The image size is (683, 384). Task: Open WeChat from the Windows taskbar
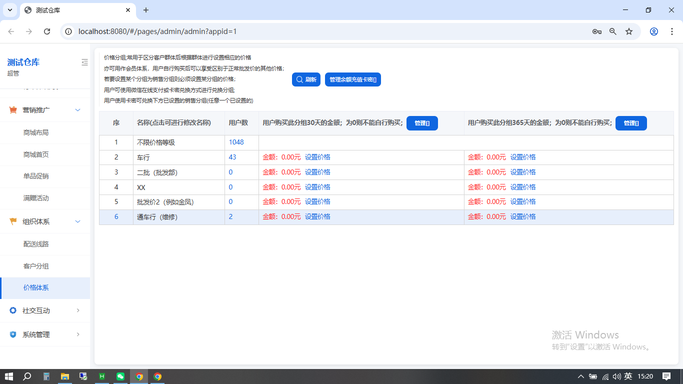120,376
